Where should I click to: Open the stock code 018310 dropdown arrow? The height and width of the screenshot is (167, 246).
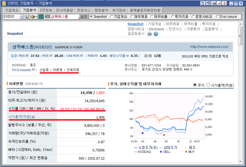tap(22, 17)
